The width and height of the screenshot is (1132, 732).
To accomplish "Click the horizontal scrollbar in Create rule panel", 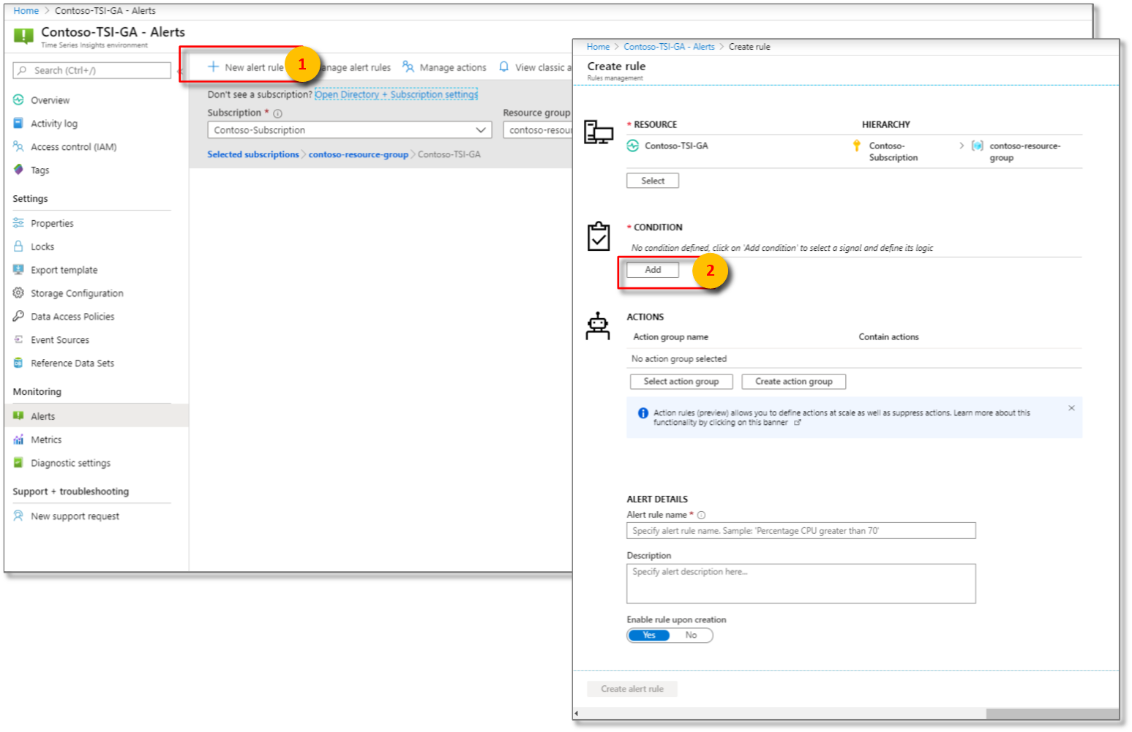I will tap(1052, 714).
